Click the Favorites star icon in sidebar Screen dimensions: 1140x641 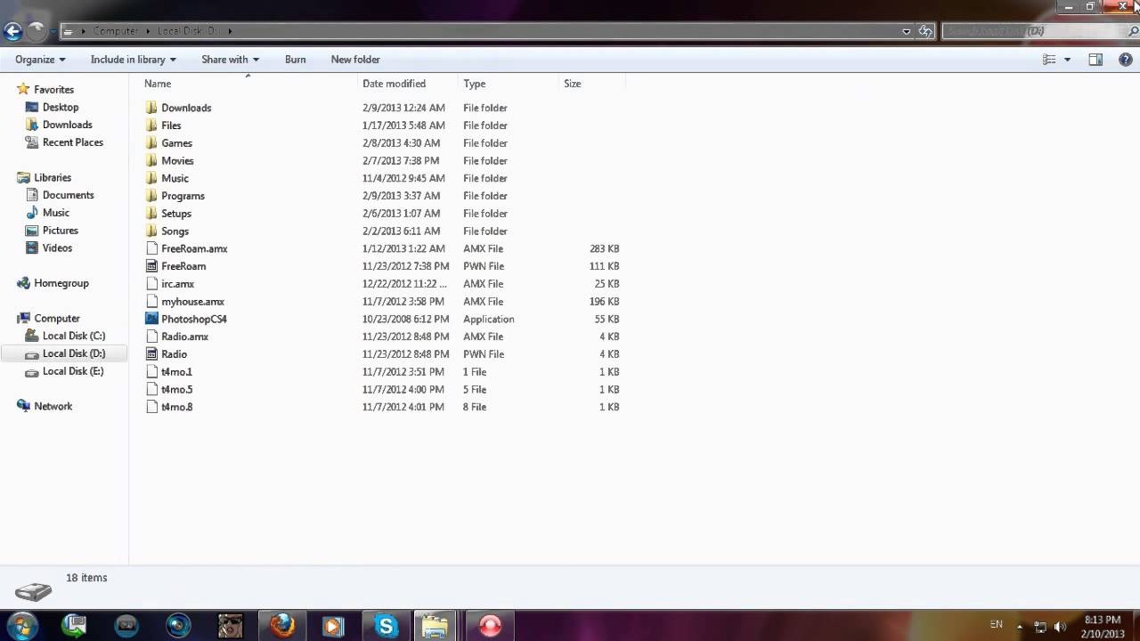tap(23, 90)
